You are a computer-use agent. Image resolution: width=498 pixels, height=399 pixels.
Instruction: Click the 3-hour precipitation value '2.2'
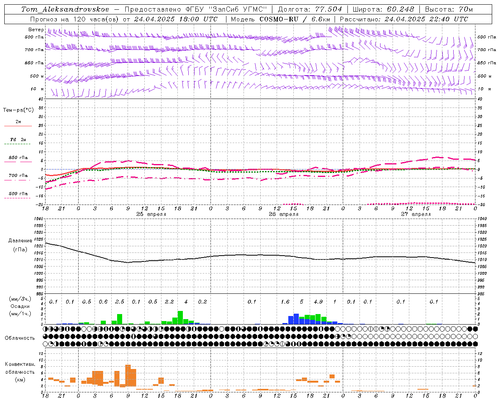[x=169, y=302]
